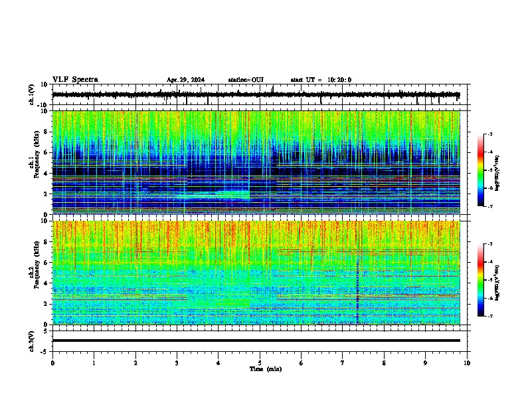Click the "Time (min)" x-axis label
Screen dimensions: 526x407
266,369
